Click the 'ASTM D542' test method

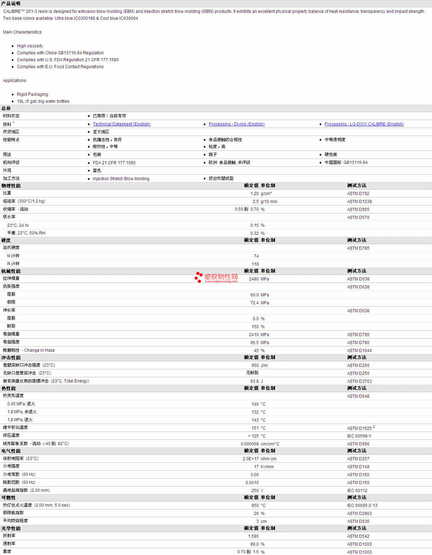358,536
